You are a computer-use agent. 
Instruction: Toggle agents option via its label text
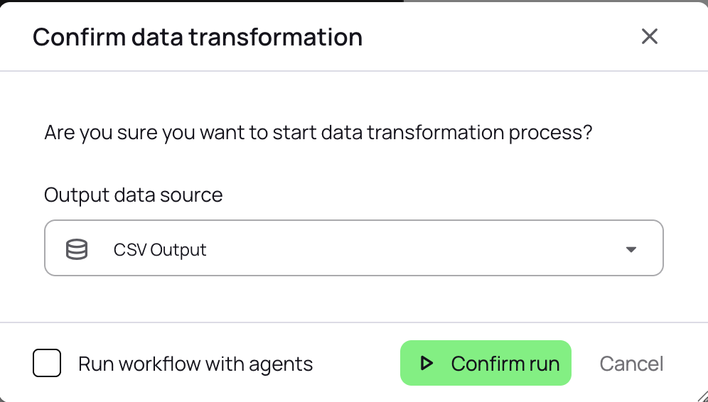coord(195,364)
